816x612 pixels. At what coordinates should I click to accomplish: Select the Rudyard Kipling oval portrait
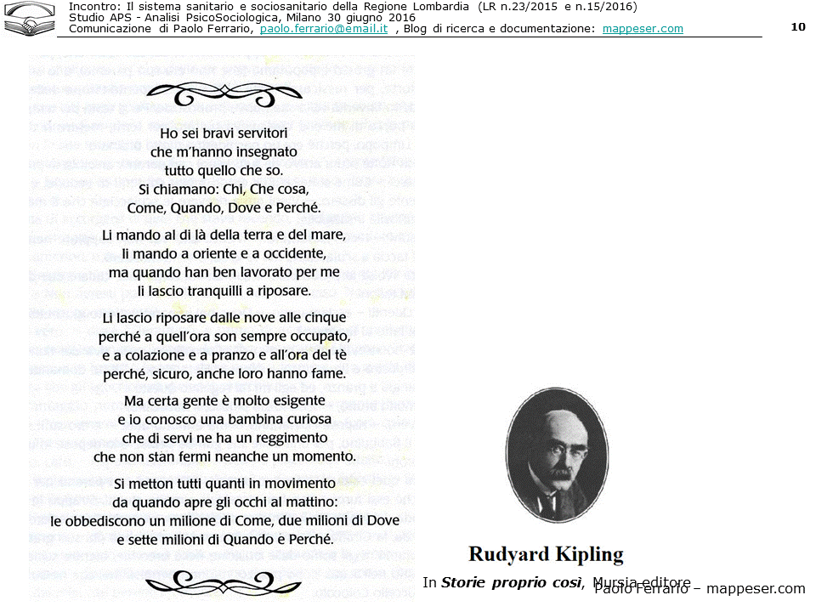pyautogui.click(x=557, y=455)
